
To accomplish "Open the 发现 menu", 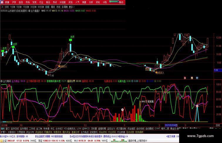I will click(x=34, y=2).
